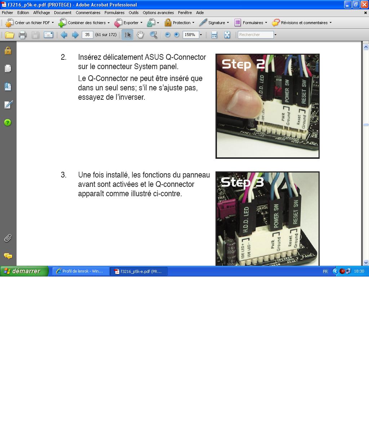Open the Bookmarks panel in sidebar
This screenshot has height=422, width=369.
pyautogui.click(x=8, y=87)
